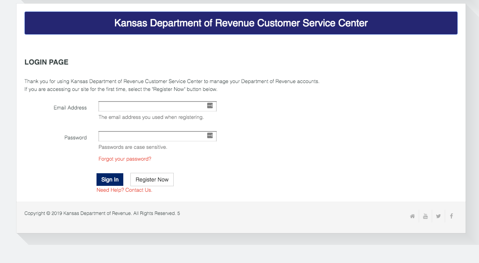Click the 'Thank you for using Kansas Department' sentence

(x=172, y=81)
